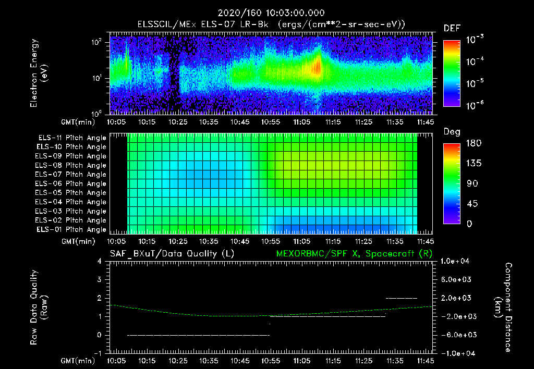The image size is (534, 369).
Task: Click the 90 label on Deg scale
Action: 472,184
